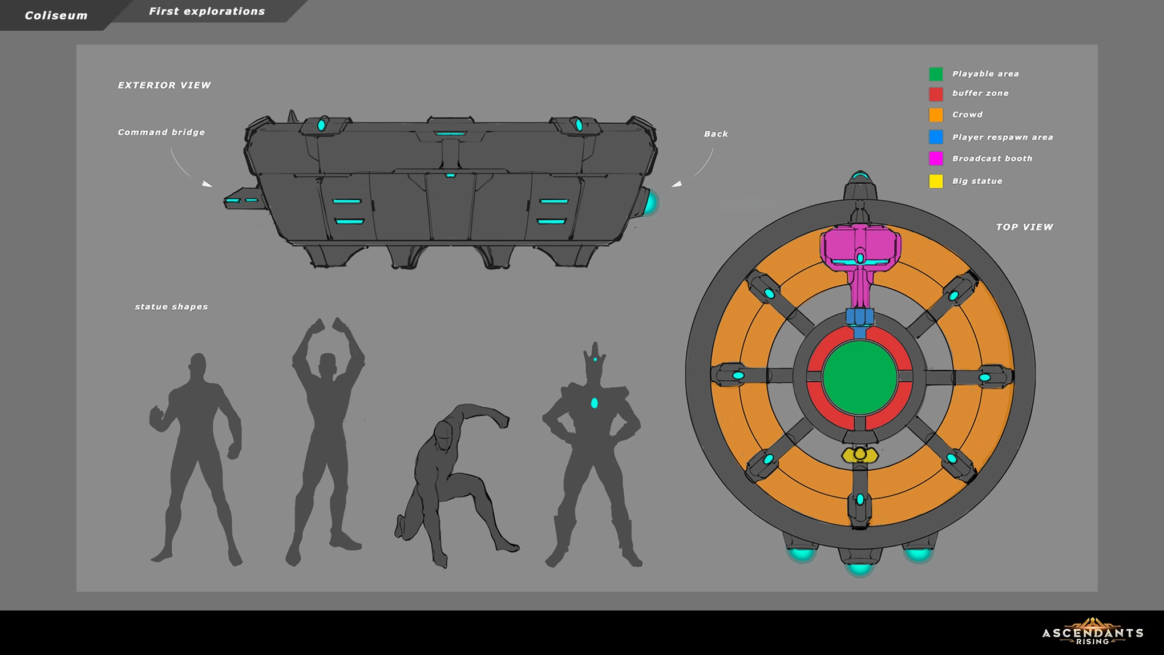Click the cyan engine orb on ship's back
1164x655 pixels.
pos(650,203)
